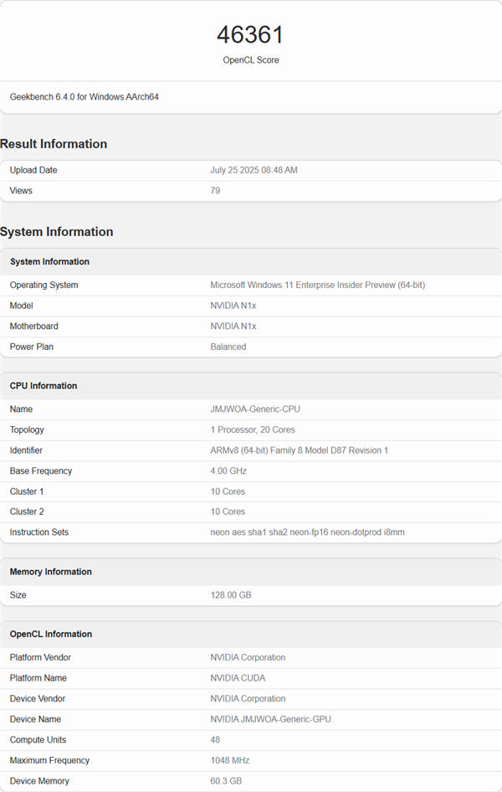Click the main System Information heading

(x=56, y=232)
